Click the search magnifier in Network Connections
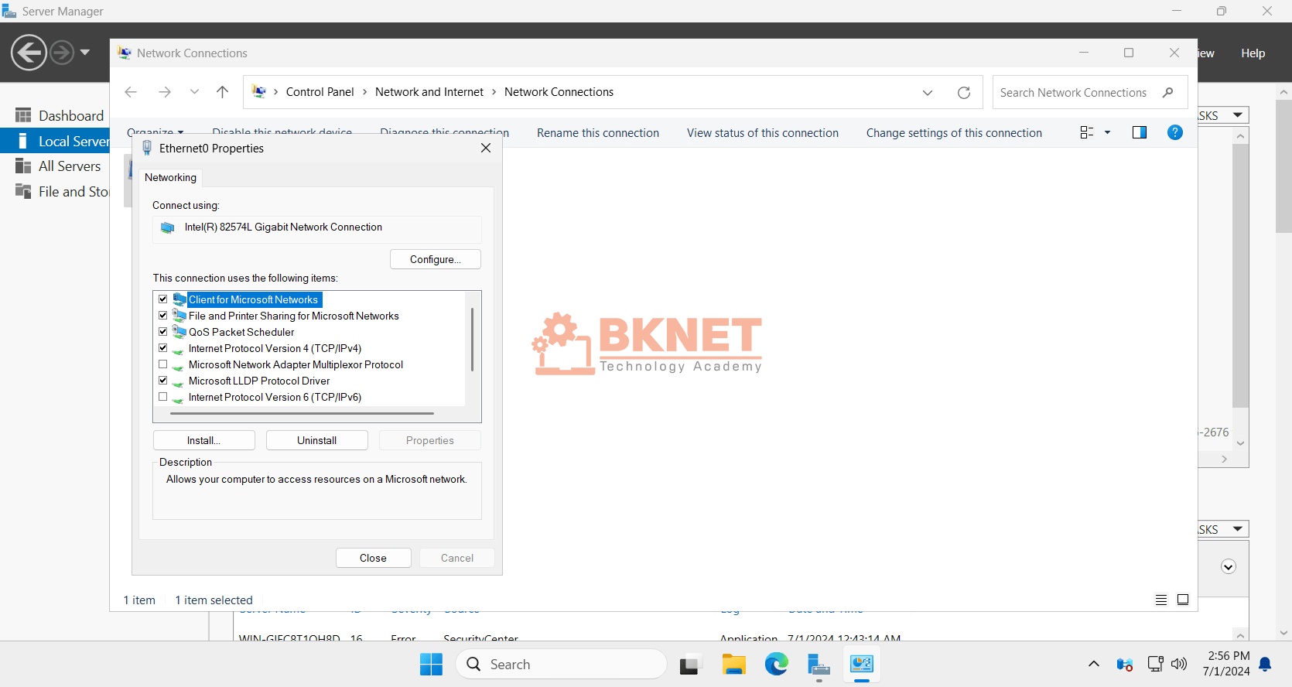This screenshot has width=1292, height=687. [1168, 92]
